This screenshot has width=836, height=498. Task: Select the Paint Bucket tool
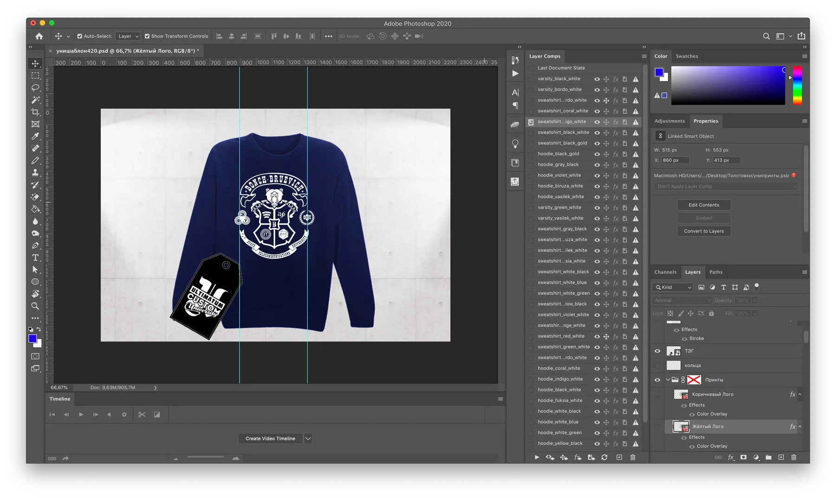35,209
